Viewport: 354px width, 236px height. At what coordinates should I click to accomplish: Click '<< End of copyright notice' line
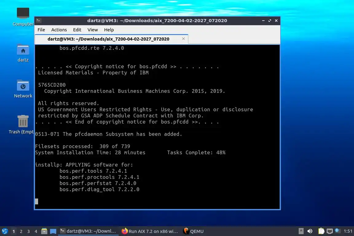(127, 122)
